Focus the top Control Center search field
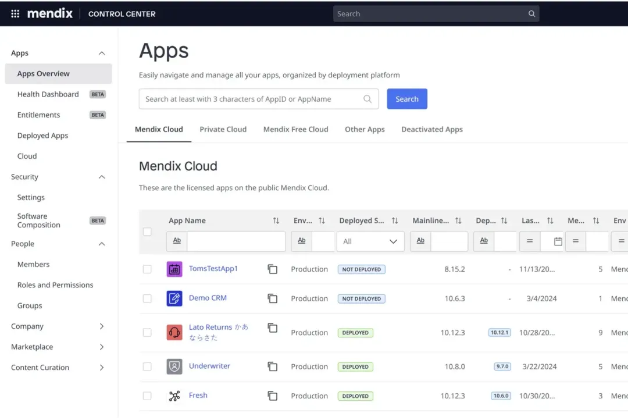This screenshot has width=628, height=420. click(436, 13)
